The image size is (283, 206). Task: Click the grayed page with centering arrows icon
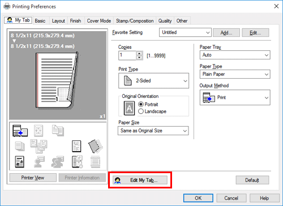point(38,131)
